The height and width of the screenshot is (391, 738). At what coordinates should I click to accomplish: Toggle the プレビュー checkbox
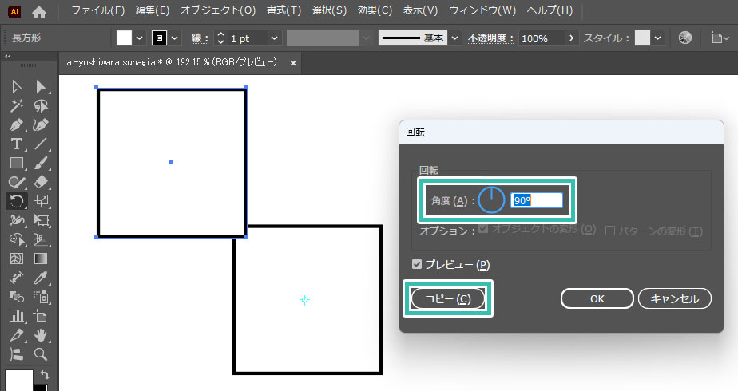click(416, 265)
